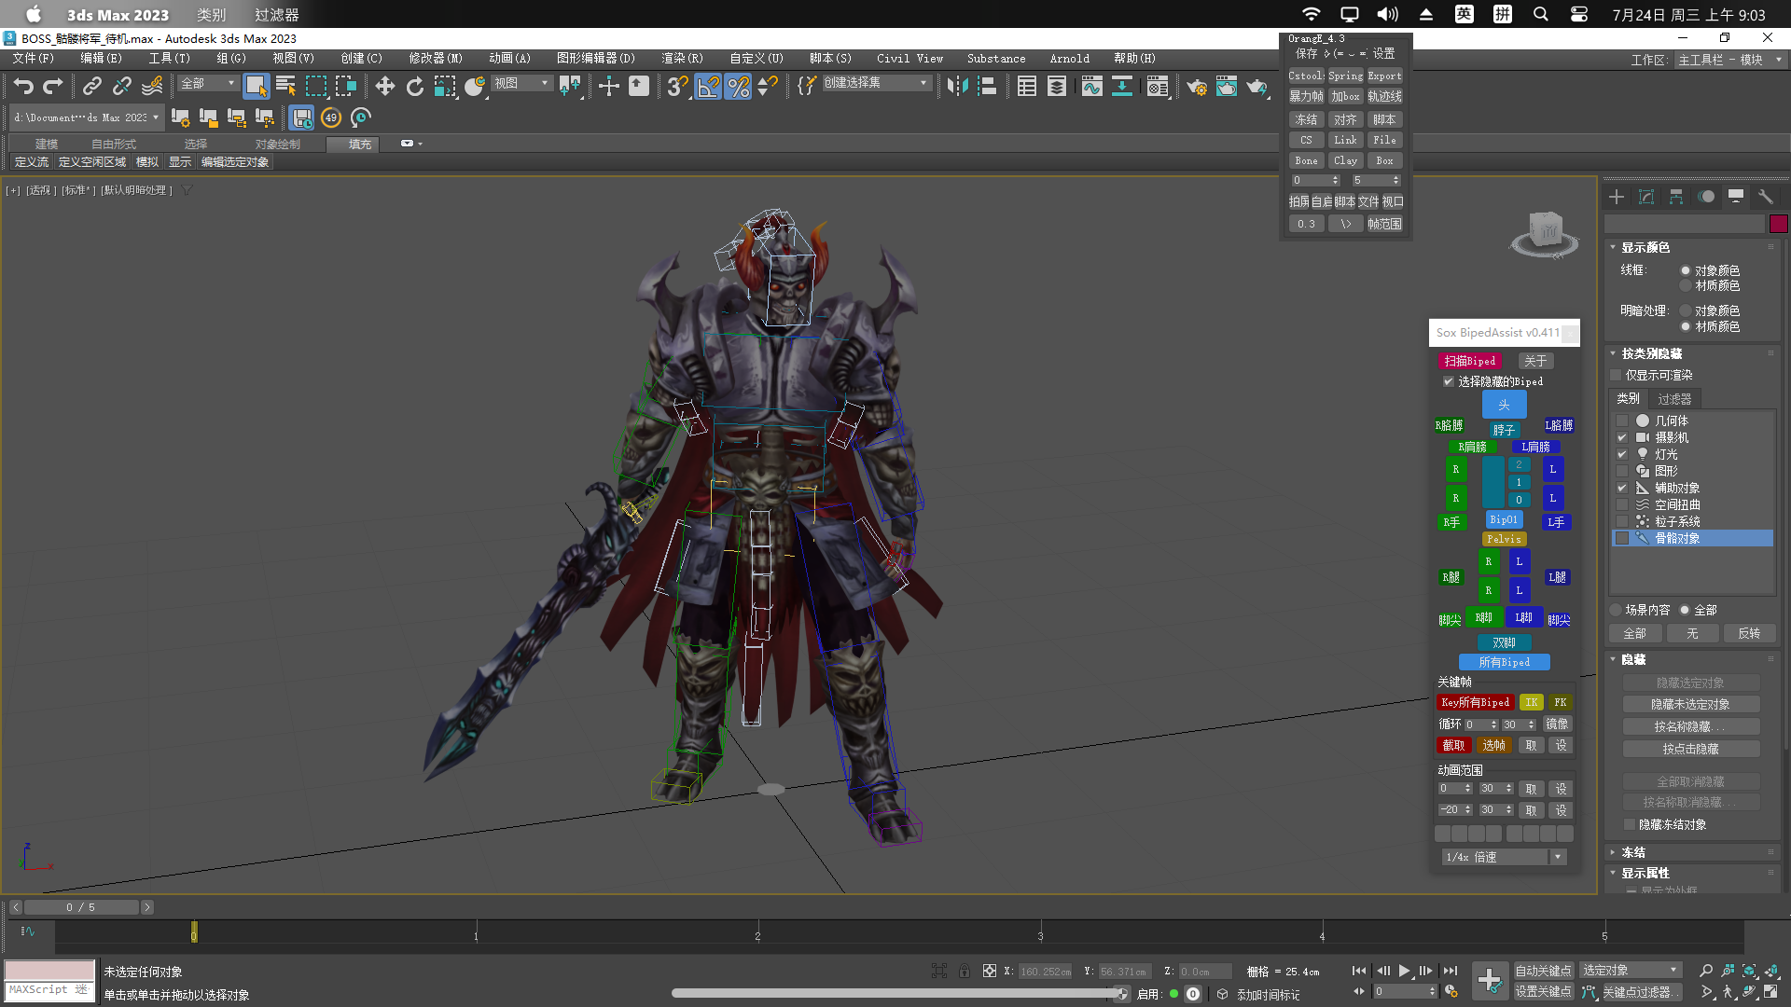This screenshot has width=1791, height=1007.
Task: Click the 自动关键点 button
Action: (1543, 971)
